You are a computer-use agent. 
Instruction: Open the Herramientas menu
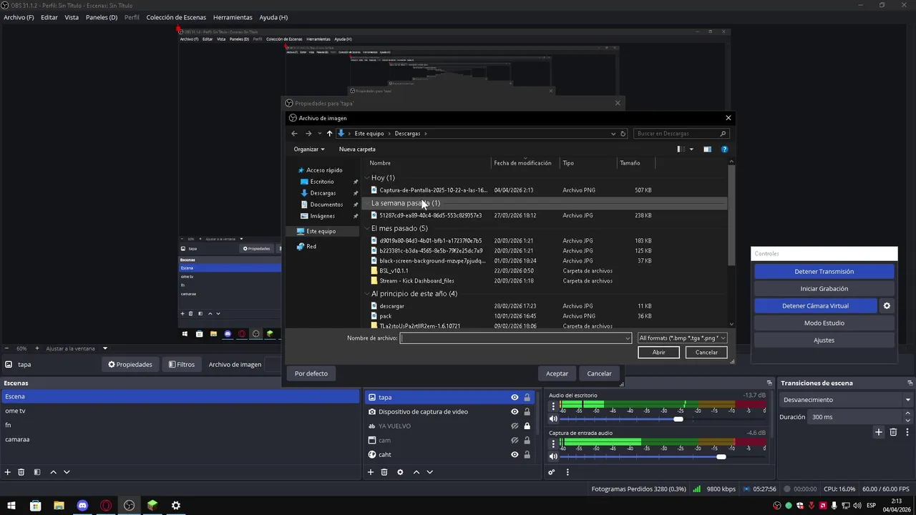[x=233, y=17]
